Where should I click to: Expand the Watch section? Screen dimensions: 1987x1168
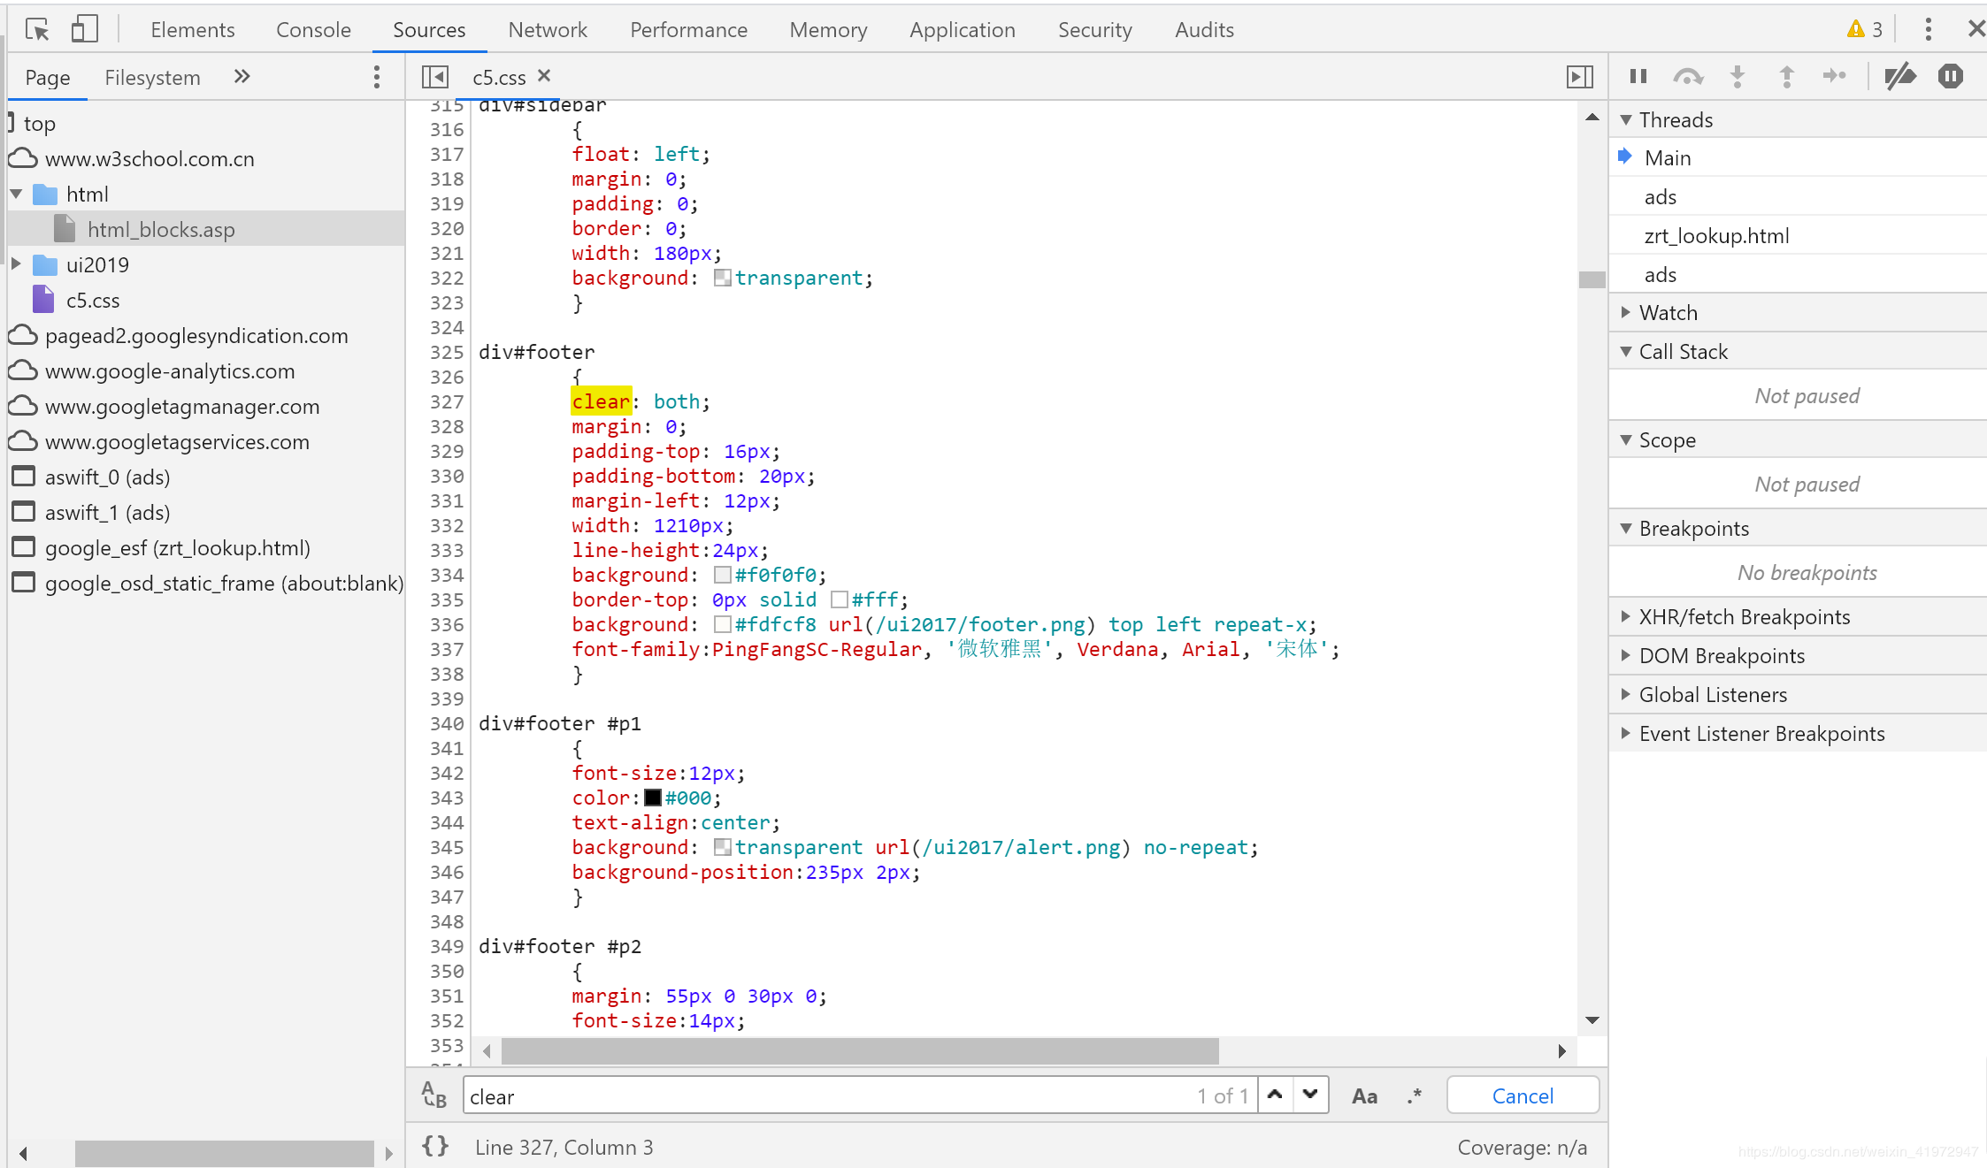tap(1669, 313)
